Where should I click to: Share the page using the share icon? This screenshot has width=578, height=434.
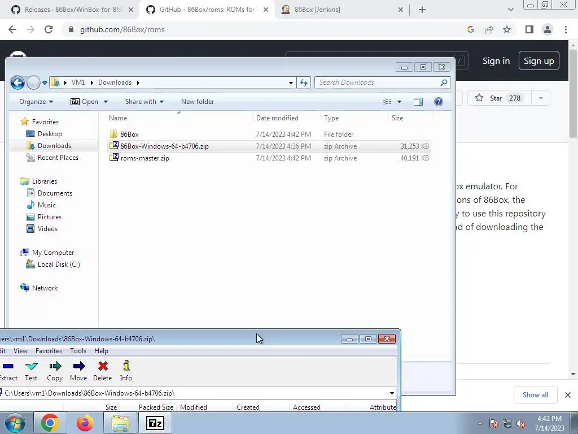tap(489, 29)
